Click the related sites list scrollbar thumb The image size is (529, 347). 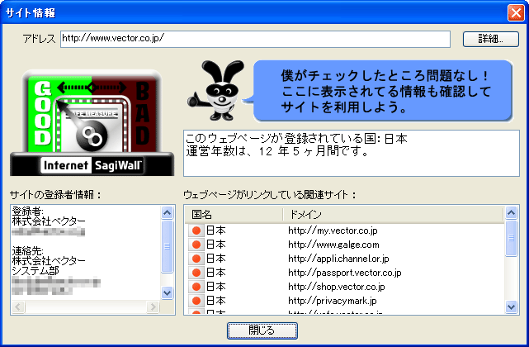click(511, 238)
